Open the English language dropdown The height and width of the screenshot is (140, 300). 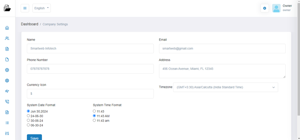[x=42, y=8]
